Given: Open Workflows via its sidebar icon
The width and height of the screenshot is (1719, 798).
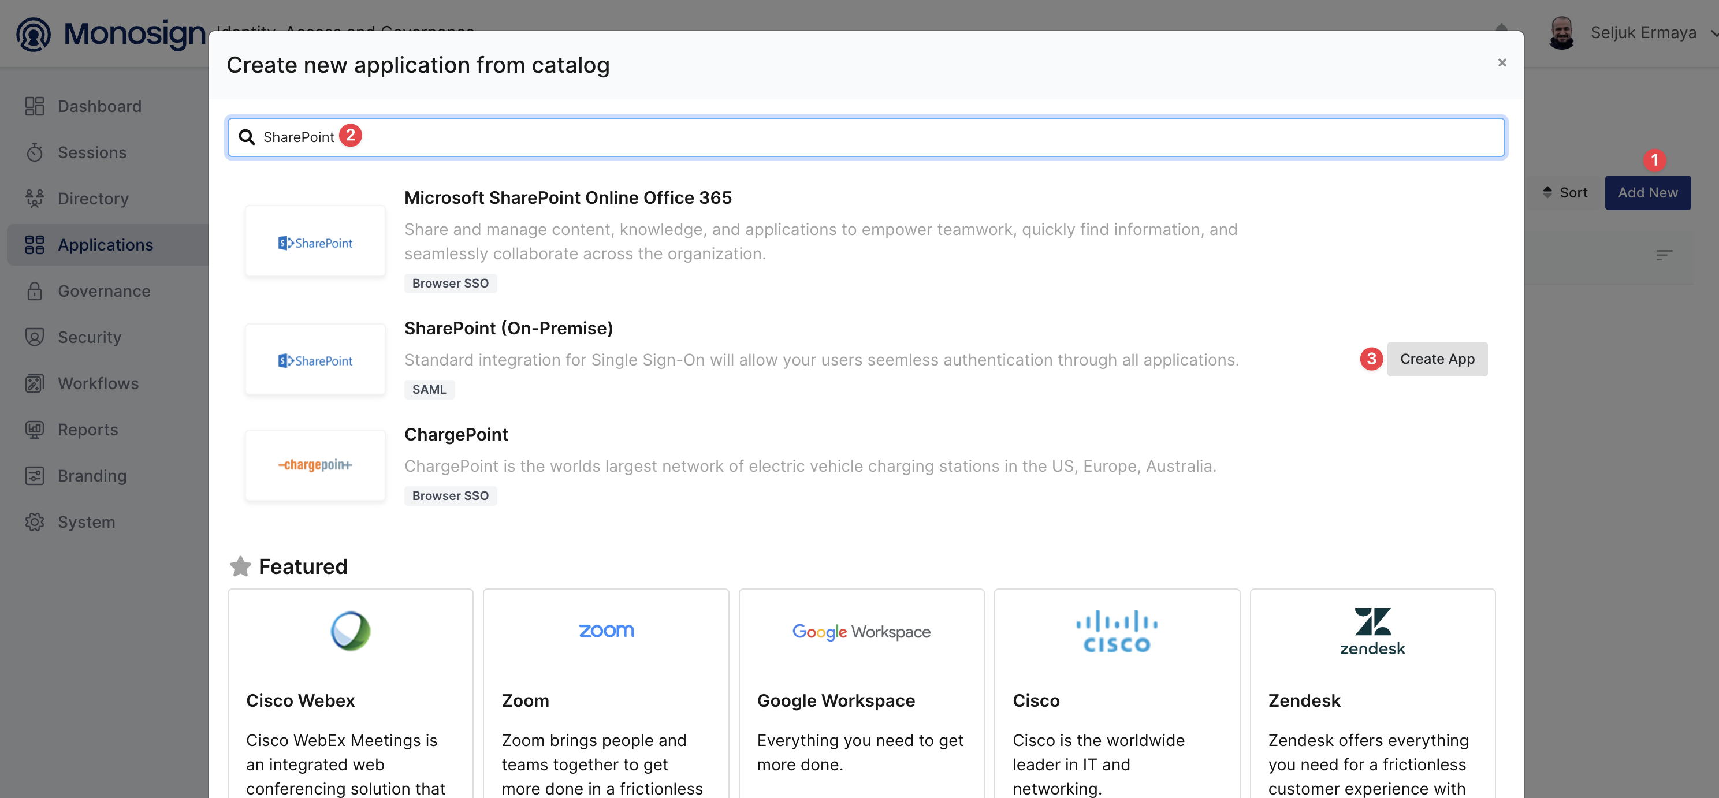Looking at the screenshot, I should [x=34, y=383].
